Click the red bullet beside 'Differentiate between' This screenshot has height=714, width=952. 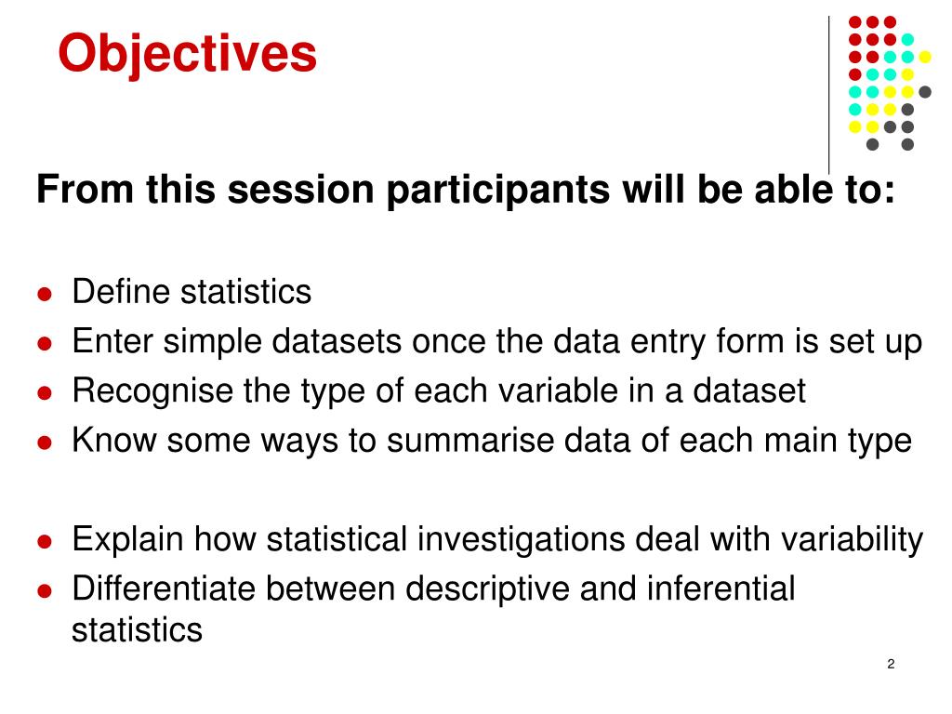45,591
